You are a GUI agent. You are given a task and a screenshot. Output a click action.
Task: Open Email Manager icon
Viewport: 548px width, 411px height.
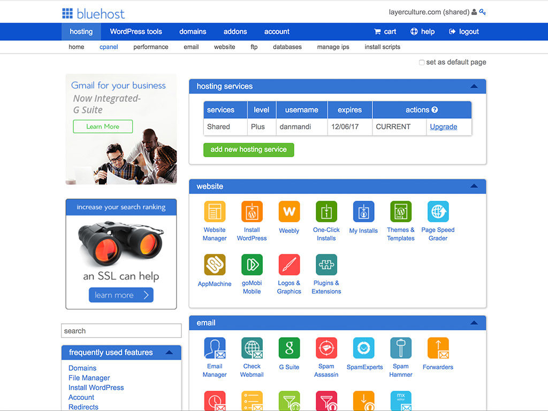point(215,348)
